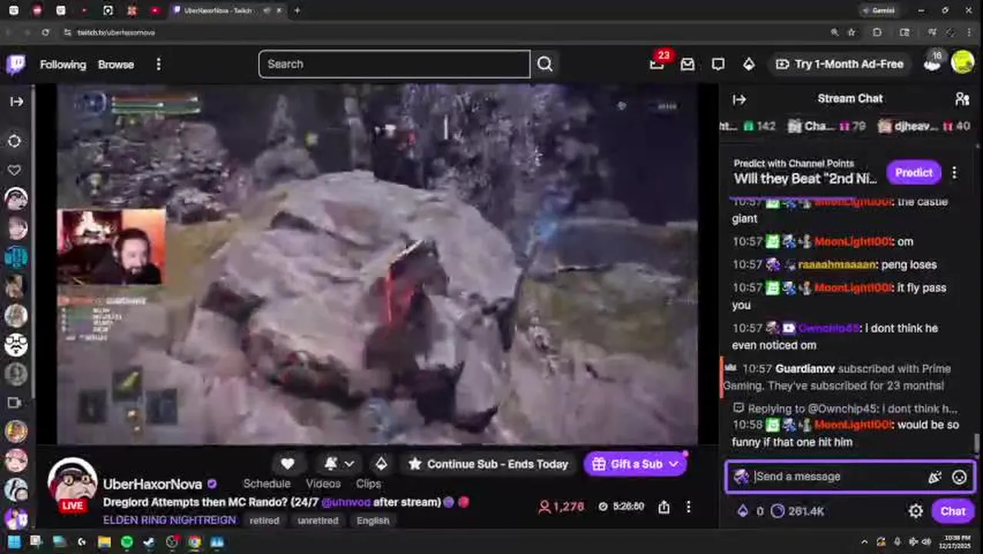Click the English tag
This screenshot has width=983, height=554.
click(x=372, y=520)
